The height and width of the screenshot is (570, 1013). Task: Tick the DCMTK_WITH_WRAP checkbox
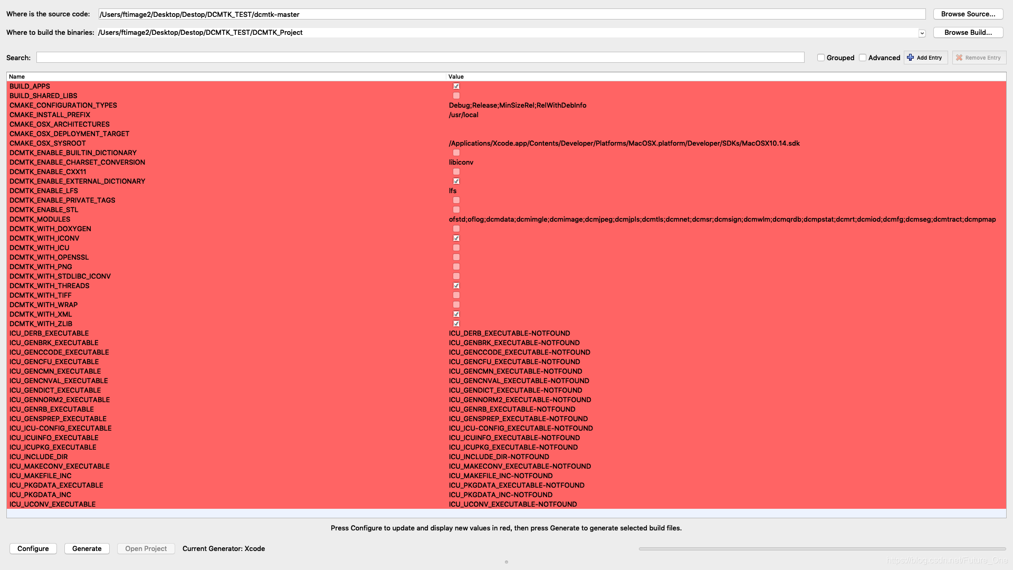click(456, 305)
